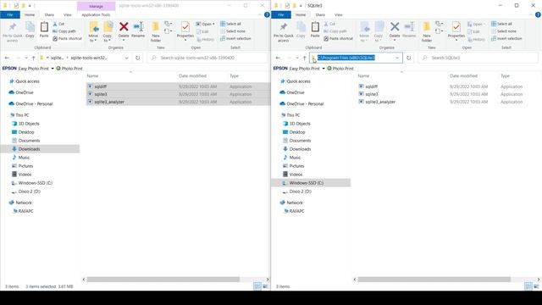Open the Share tab in left window
Image resolution: width=542 pixels, height=305 pixels.
[x=49, y=15]
